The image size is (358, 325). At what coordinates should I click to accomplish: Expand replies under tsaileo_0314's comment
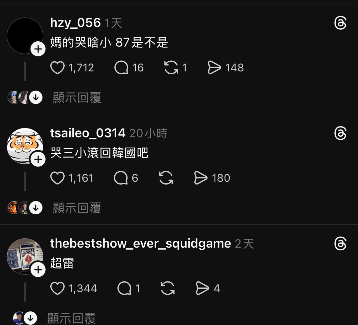(x=77, y=208)
